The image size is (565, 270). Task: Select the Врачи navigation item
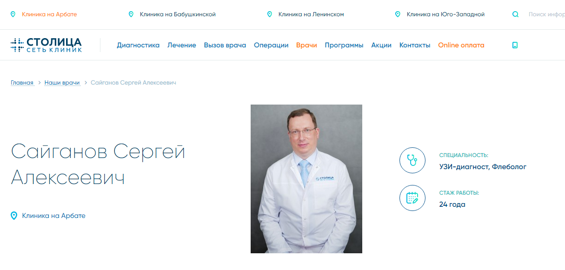click(306, 45)
